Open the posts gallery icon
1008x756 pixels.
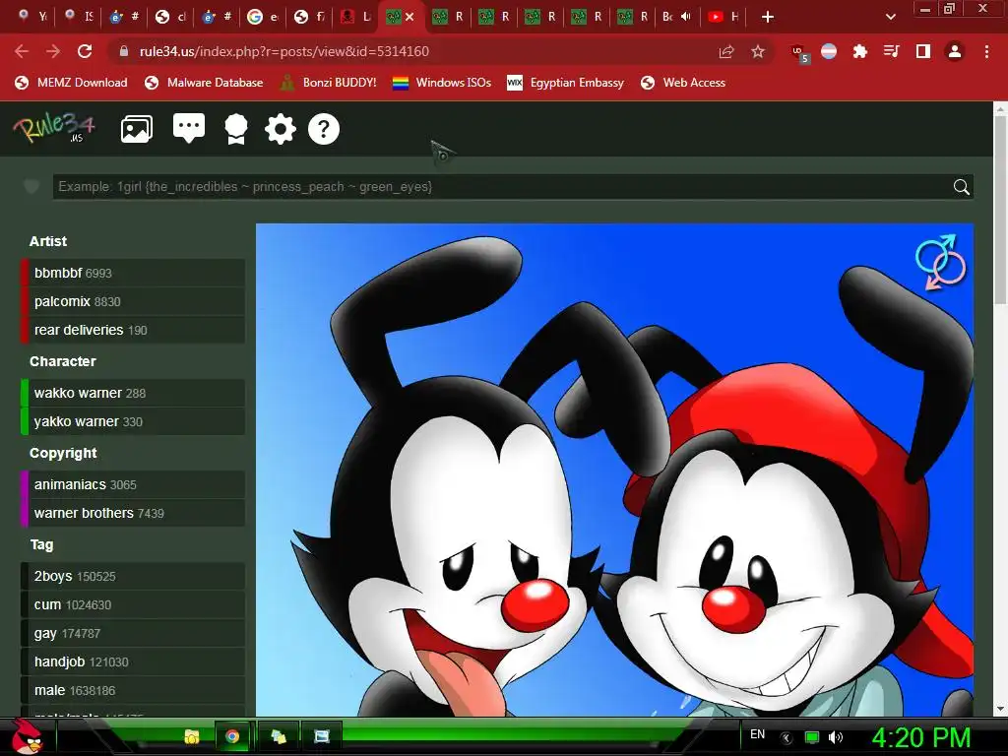click(136, 129)
